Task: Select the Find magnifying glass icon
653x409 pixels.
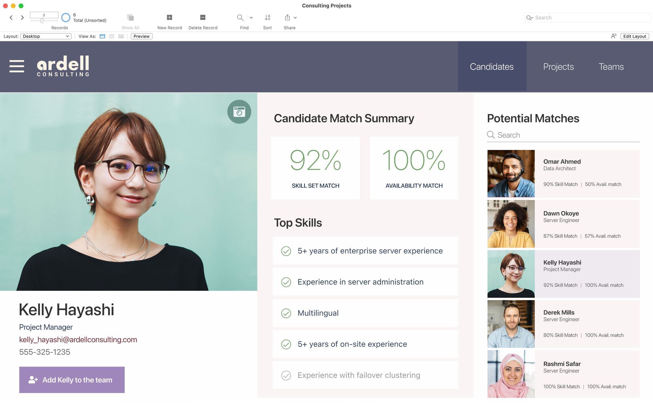Action: [x=240, y=18]
